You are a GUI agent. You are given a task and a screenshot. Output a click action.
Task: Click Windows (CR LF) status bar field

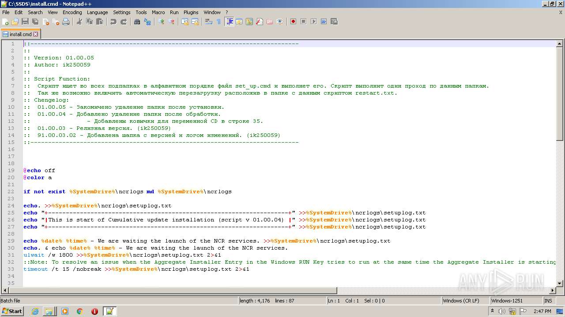coord(466,301)
